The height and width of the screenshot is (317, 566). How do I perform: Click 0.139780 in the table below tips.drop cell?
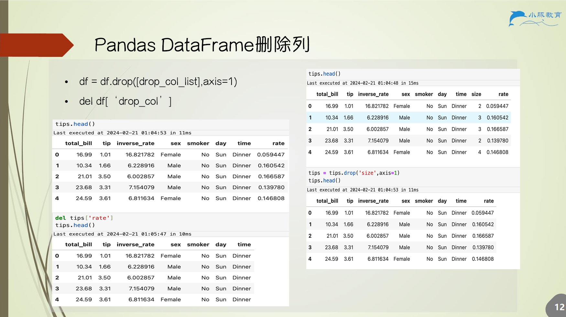click(483, 248)
